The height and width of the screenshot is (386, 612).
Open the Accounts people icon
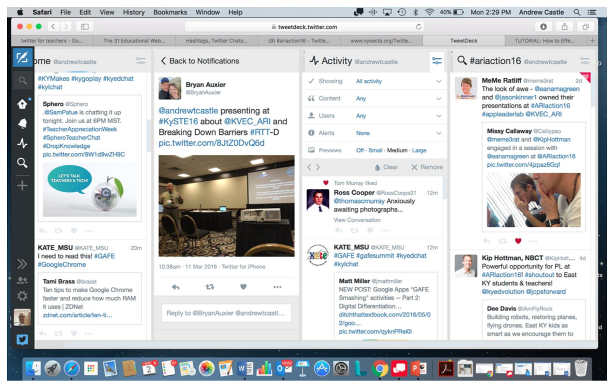tap(22, 280)
